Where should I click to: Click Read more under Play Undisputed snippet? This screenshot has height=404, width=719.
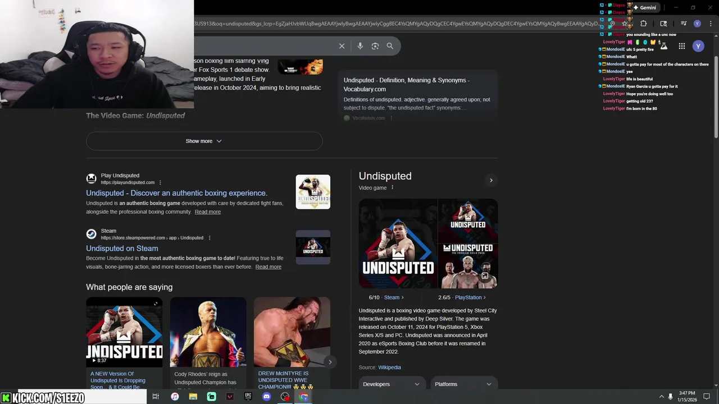click(207, 212)
